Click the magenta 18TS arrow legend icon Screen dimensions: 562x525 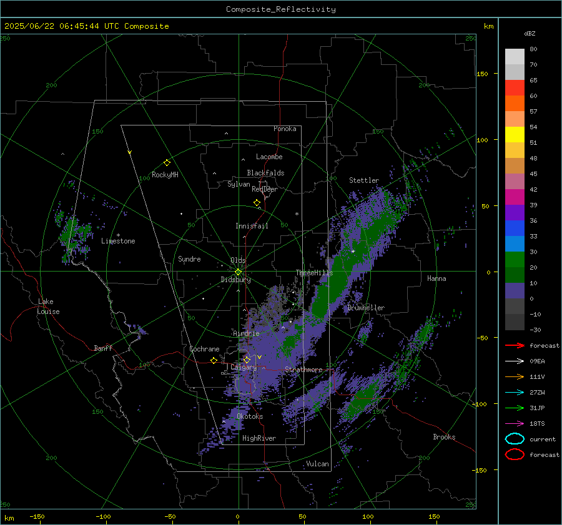pos(515,424)
